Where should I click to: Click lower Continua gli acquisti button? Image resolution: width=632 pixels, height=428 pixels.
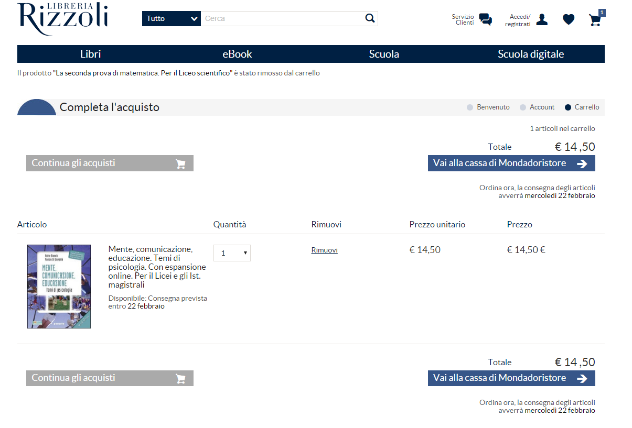pyautogui.click(x=110, y=378)
